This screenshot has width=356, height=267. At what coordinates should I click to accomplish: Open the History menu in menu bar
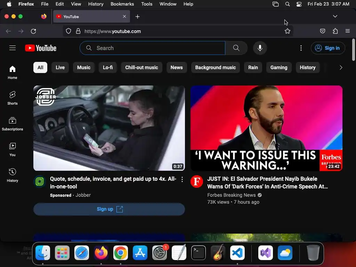pos(96,4)
